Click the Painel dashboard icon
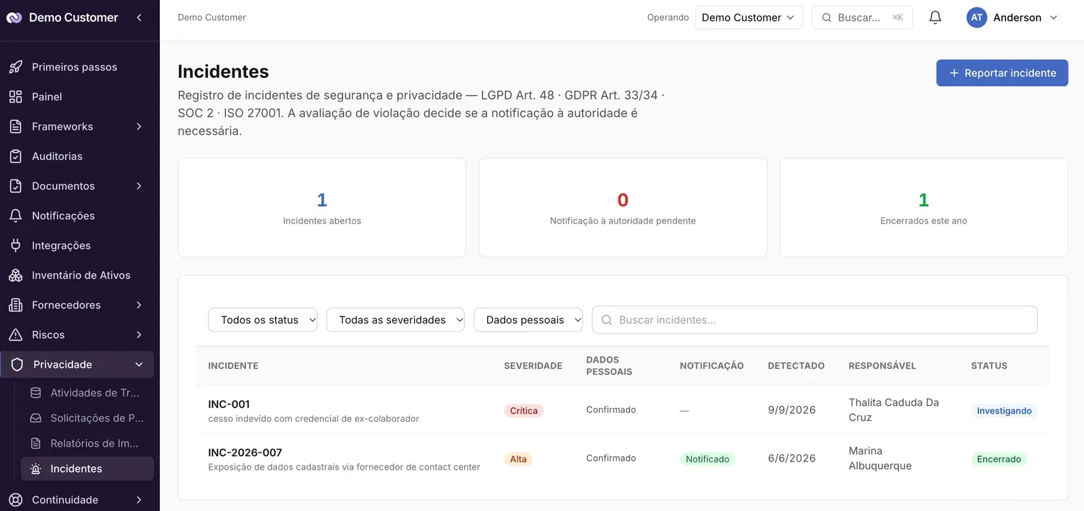1084x511 pixels. pos(16,97)
